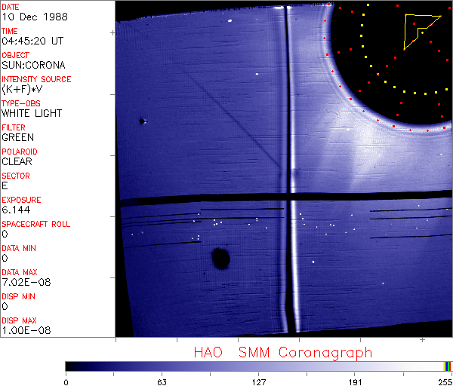
Task: Select the WHITE LIGHT observation type
Action: tap(32, 113)
